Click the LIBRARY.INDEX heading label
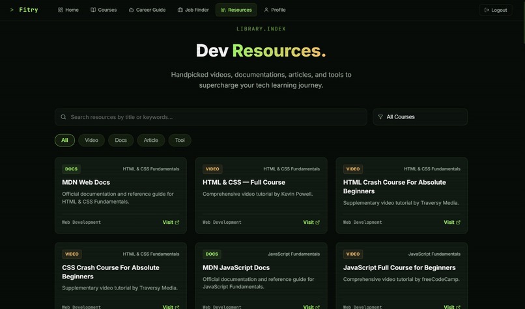The height and width of the screenshot is (309, 525). click(261, 29)
